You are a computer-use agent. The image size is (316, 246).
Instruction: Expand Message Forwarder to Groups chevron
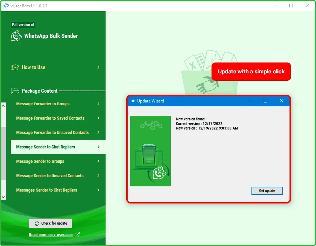(98, 104)
